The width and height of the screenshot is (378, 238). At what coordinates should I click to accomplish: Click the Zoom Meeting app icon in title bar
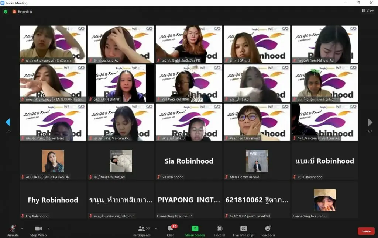[3, 3]
